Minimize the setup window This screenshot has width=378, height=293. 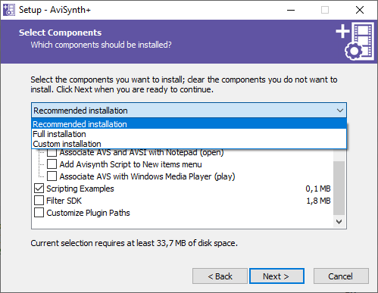click(291, 10)
